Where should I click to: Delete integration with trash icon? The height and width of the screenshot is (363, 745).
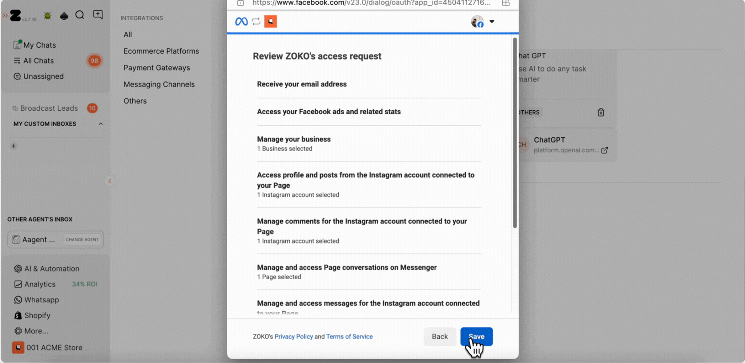pos(601,112)
